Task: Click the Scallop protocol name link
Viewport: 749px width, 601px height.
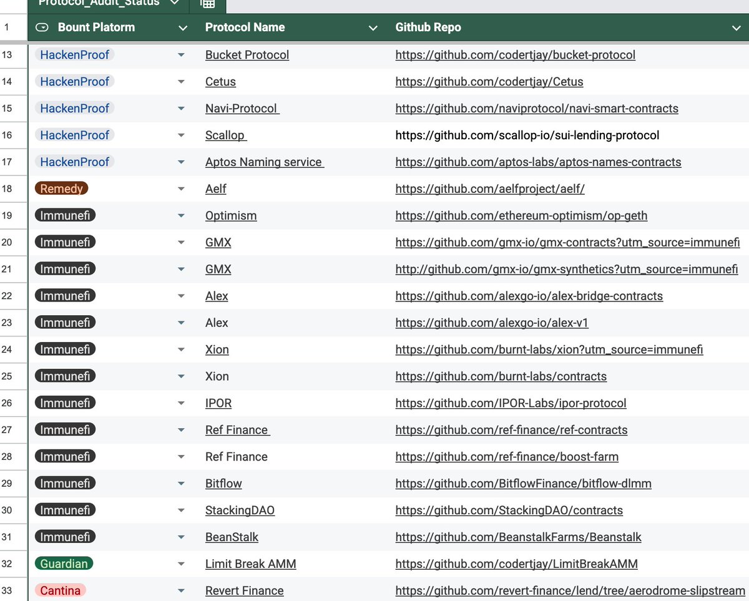Action: [x=225, y=135]
